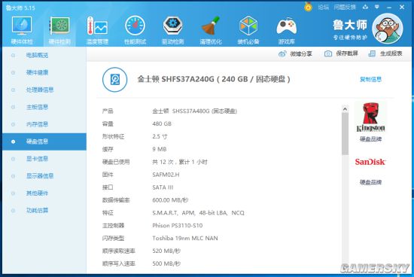
Task: Open 装机必备 cube icon
Action: pyautogui.click(x=248, y=30)
